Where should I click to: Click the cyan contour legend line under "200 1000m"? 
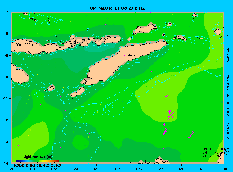pyautogui.click(x=22, y=48)
